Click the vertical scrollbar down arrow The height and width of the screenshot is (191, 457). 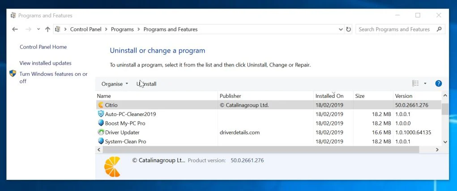(445, 142)
